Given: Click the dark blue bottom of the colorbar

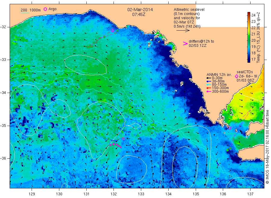Looking at the screenshot, I should [249, 61].
